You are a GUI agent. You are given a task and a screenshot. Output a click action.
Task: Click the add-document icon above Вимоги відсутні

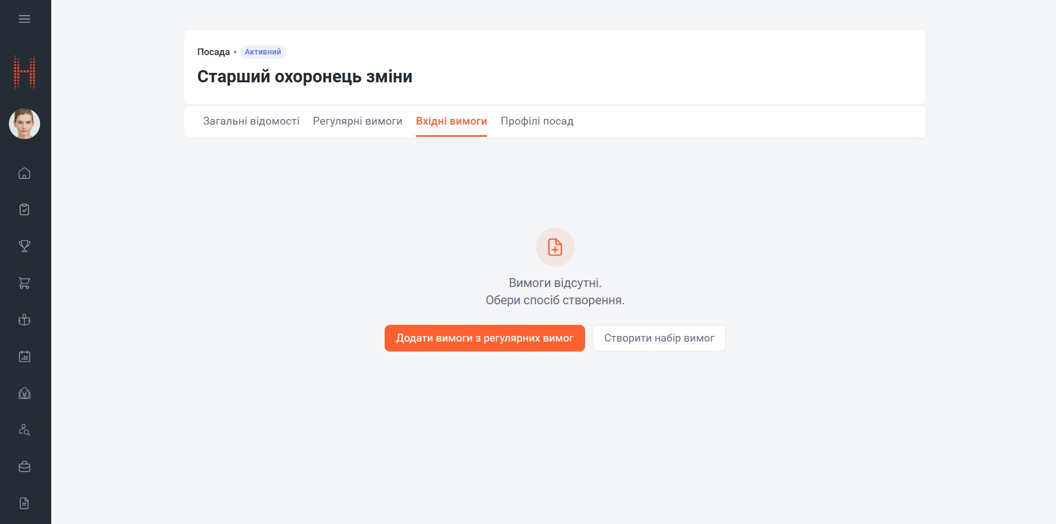(555, 247)
